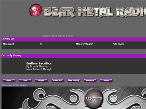Select the Now Playing button
This screenshot has width=146, height=109.
[74, 81]
